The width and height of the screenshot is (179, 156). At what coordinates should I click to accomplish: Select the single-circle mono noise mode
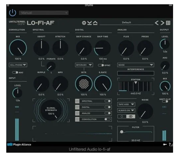pyautogui.click(x=122, y=116)
